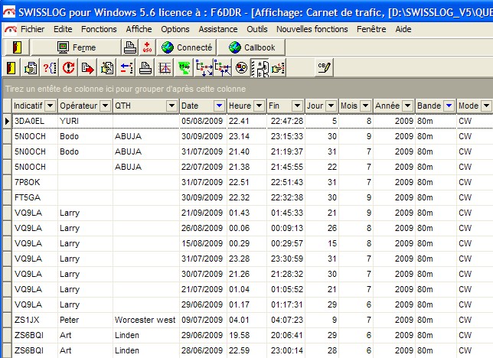
Task: Open the Opérateur column dropdown
Action: click(x=106, y=106)
